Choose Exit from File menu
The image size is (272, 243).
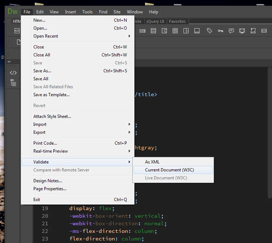click(78, 199)
